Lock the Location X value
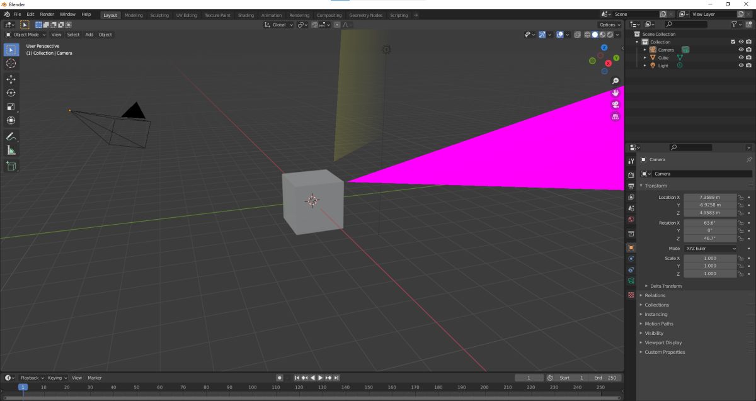This screenshot has height=401, width=756. click(741, 198)
